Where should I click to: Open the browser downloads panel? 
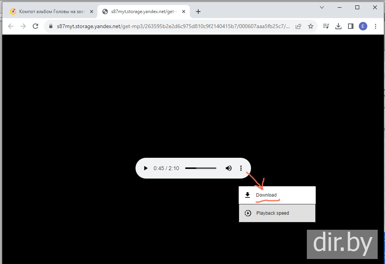coord(338,26)
